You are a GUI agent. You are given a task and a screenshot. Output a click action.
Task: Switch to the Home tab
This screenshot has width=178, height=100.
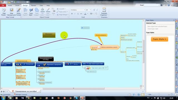coord(10,6)
